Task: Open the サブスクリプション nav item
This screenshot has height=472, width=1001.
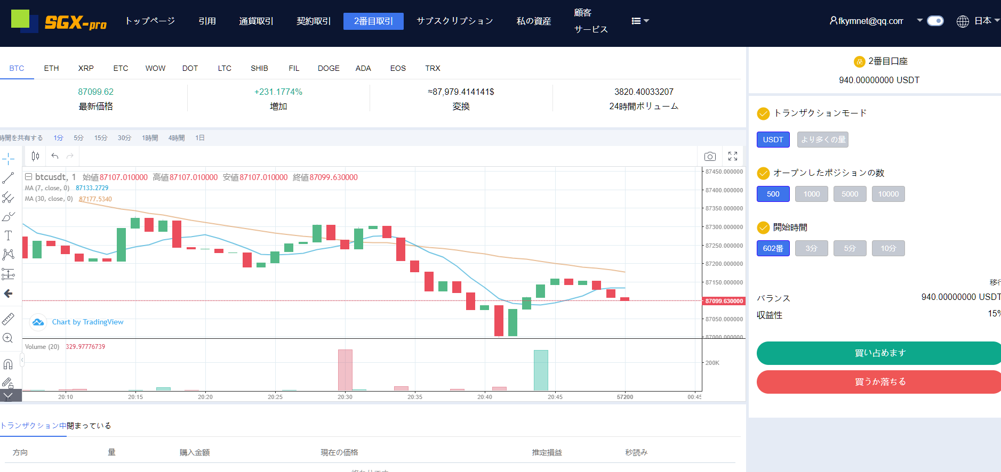Action: 455,21
